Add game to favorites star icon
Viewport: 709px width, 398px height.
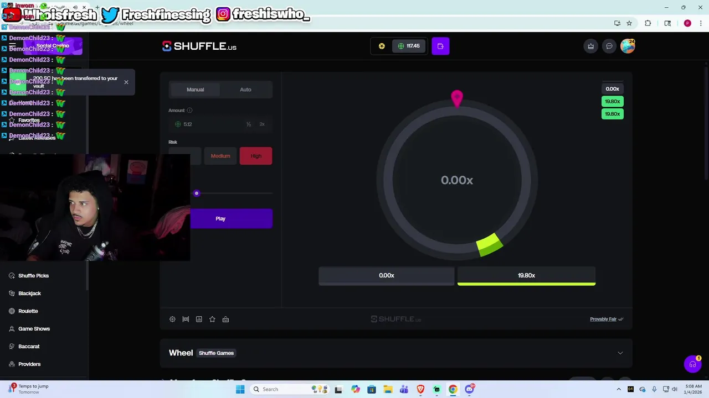click(x=212, y=319)
